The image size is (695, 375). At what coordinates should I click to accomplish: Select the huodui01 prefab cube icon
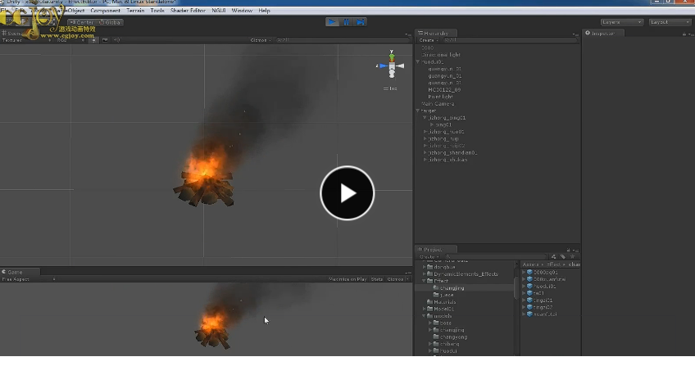point(529,286)
